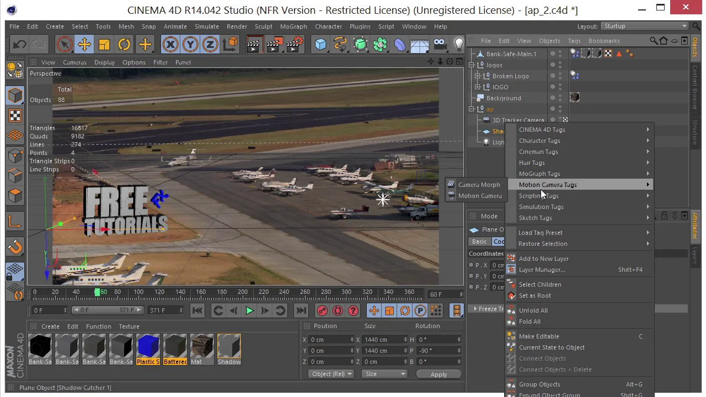The width and height of the screenshot is (706, 397).
Task: Click Make Editable icon in left palette
Action: (x=15, y=70)
